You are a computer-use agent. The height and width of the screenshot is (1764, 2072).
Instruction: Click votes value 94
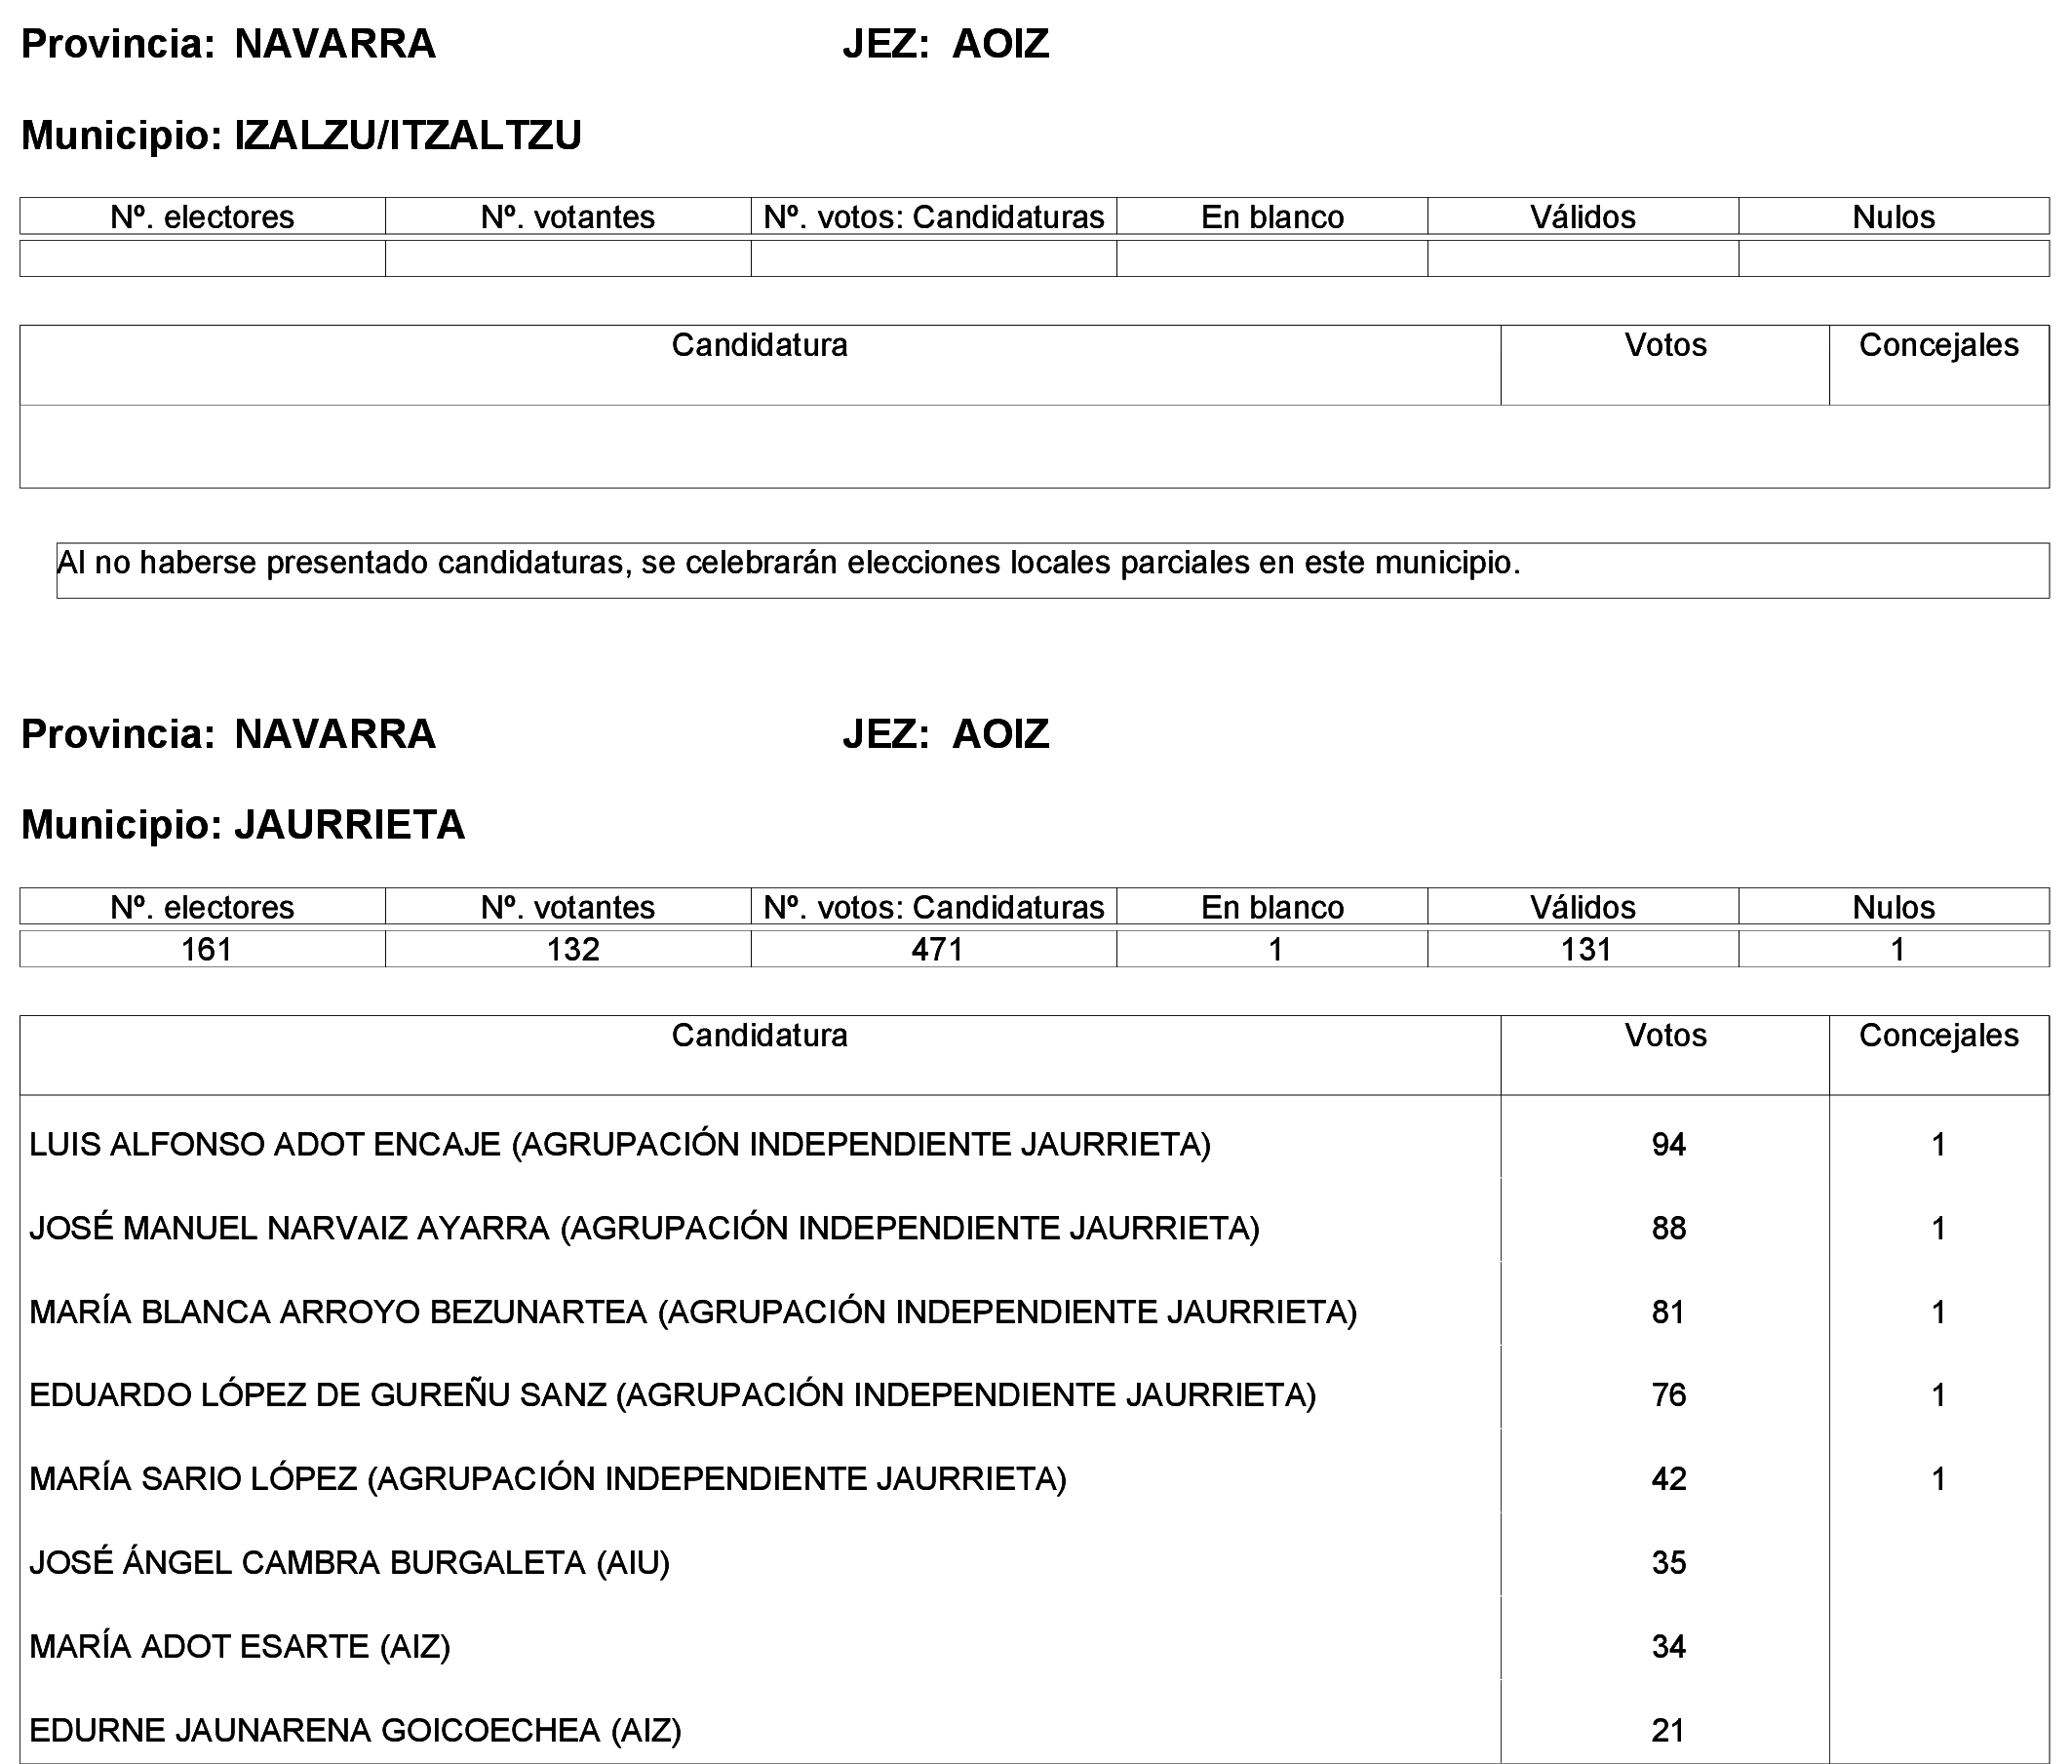point(1668,1144)
